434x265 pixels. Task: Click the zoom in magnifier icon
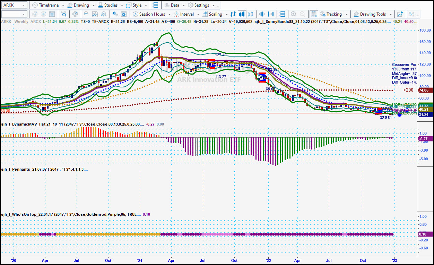(294, 14)
